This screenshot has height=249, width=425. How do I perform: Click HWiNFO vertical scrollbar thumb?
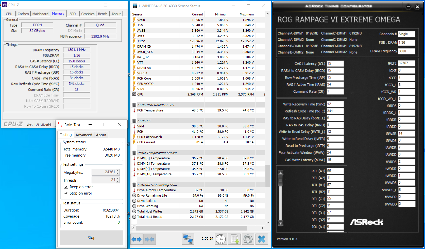point(268,176)
